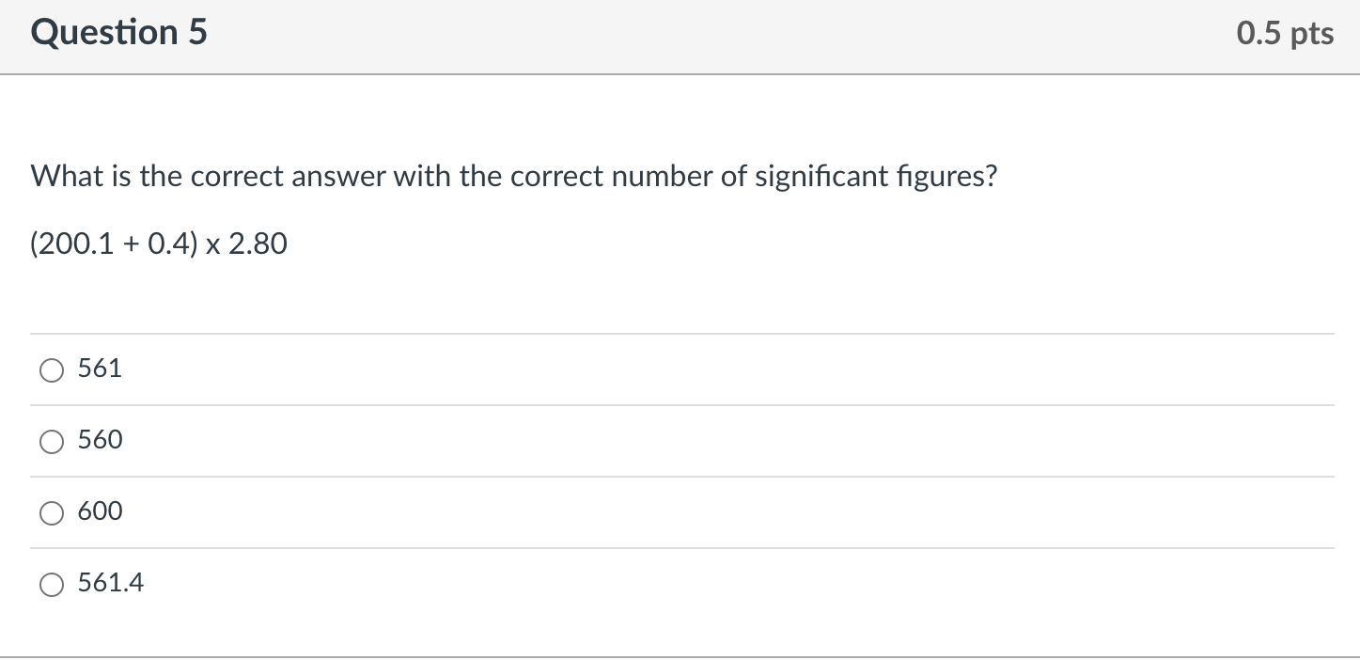Choose the 560 radio button option
This screenshot has height=660, width=1360.
[x=52, y=443]
